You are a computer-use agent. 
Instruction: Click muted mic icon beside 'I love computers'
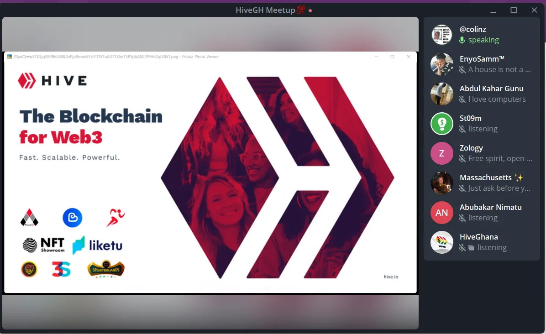[x=462, y=99]
